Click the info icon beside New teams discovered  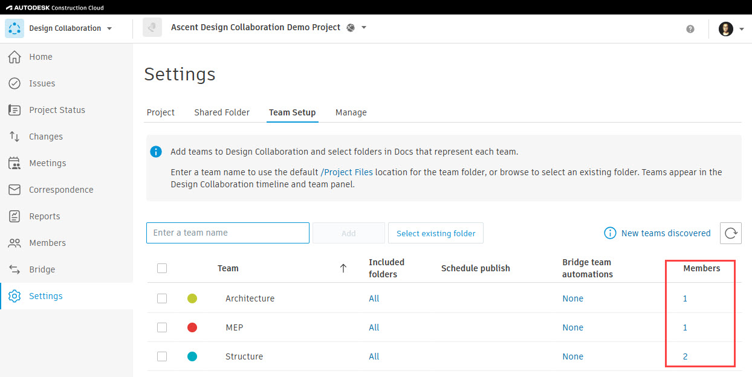[x=610, y=233]
